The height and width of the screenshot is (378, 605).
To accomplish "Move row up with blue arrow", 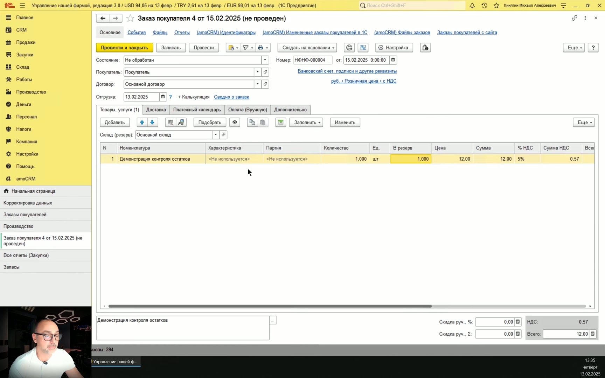I will [x=142, y=122].
